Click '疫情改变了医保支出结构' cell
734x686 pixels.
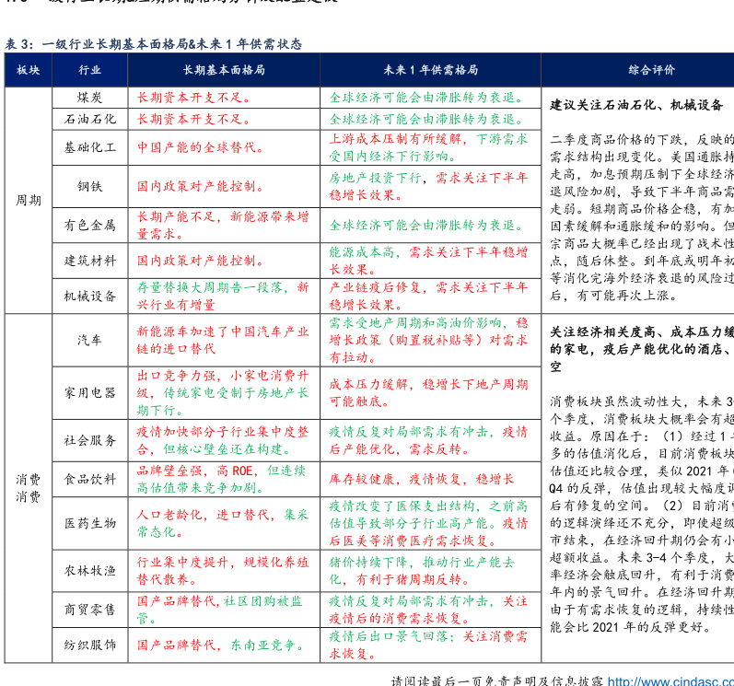pos(429,523)
